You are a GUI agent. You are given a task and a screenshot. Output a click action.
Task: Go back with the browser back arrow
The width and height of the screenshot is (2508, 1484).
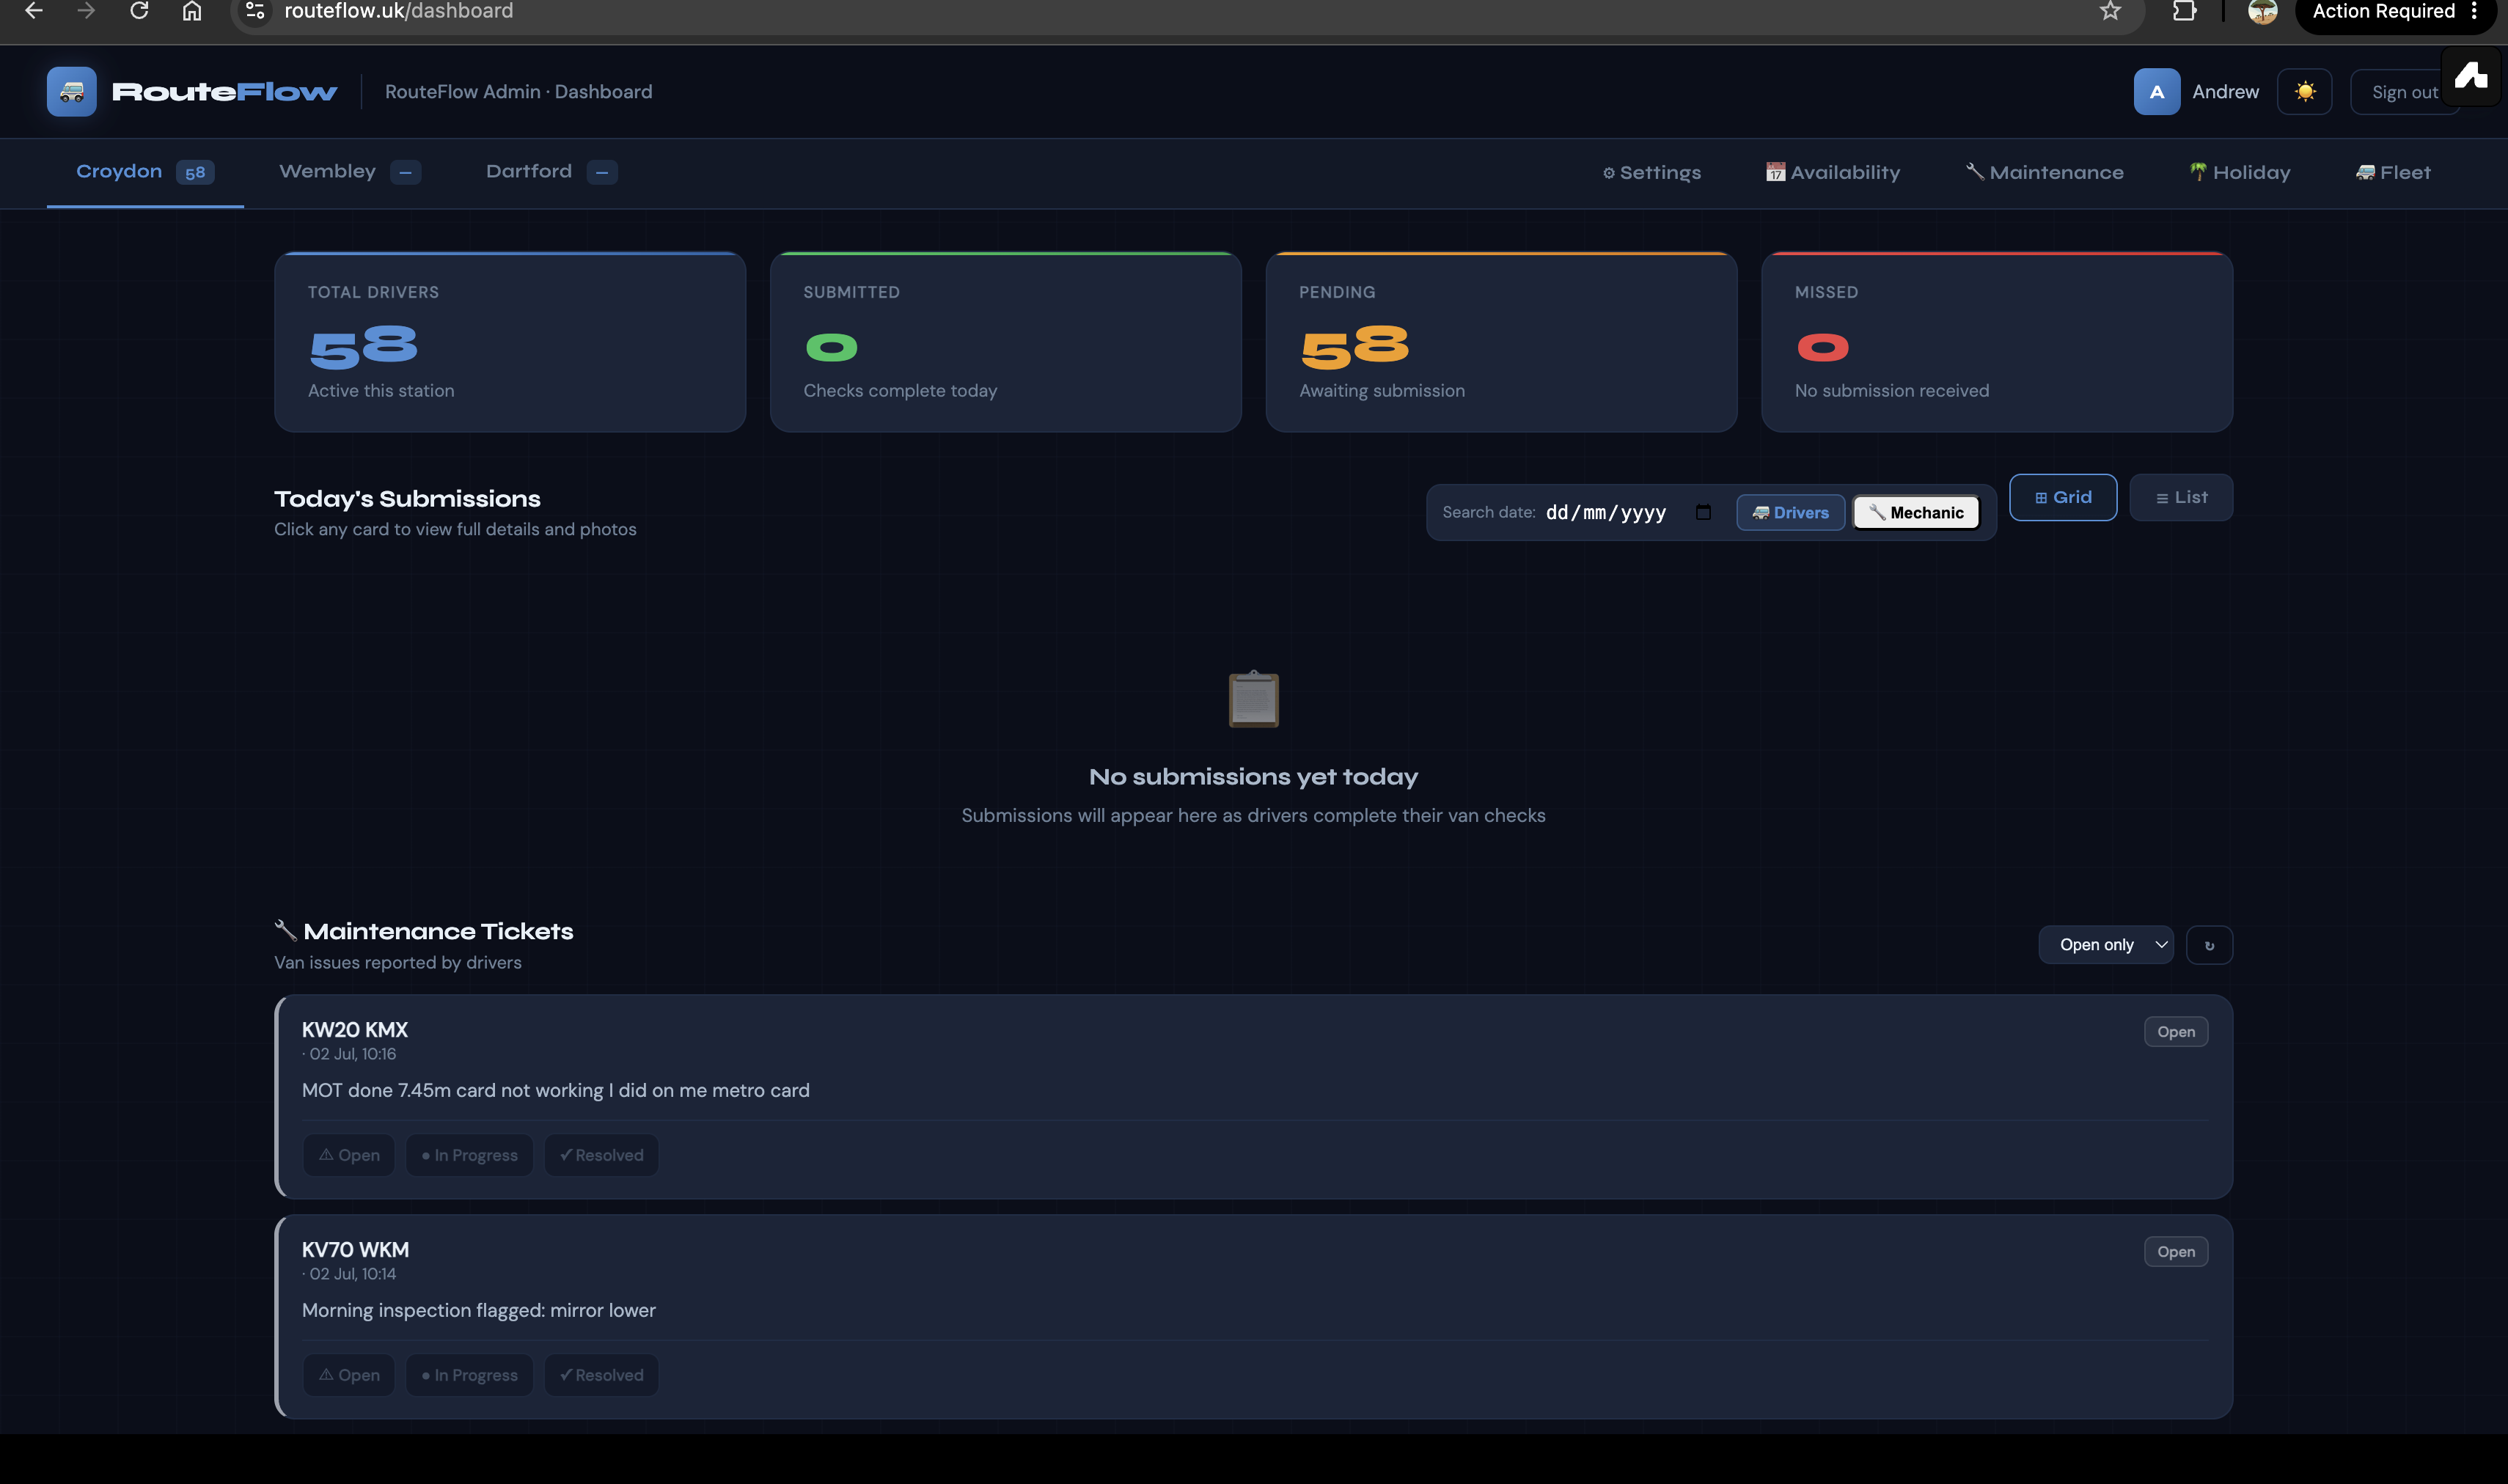pos(33,11)
